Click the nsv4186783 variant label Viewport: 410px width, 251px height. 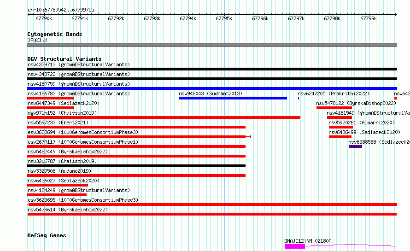[x=79, y=93]
